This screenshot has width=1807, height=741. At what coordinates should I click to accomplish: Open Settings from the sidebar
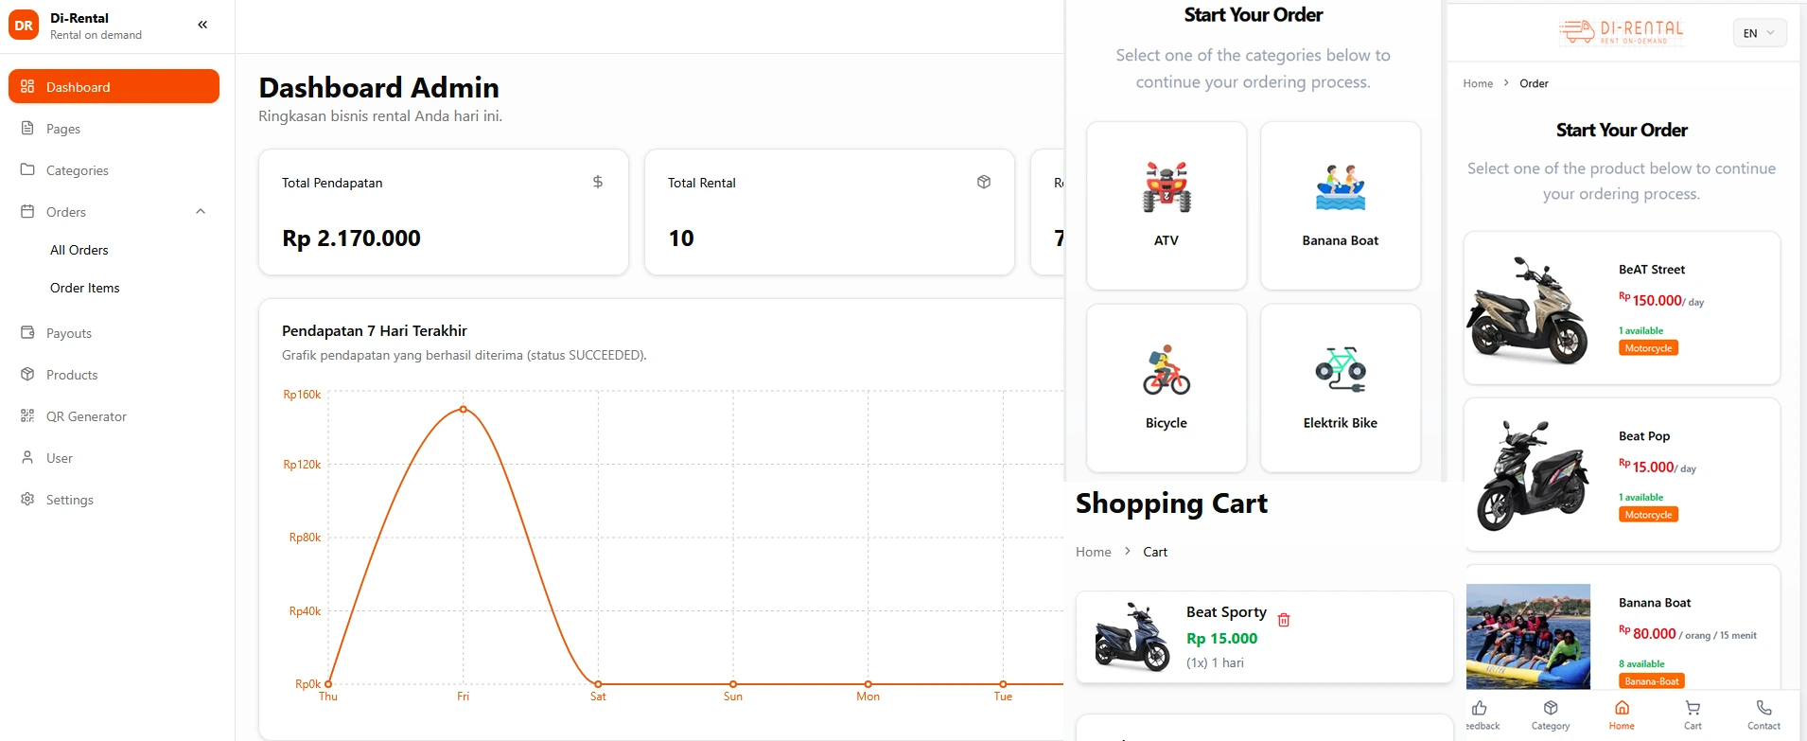70,500
